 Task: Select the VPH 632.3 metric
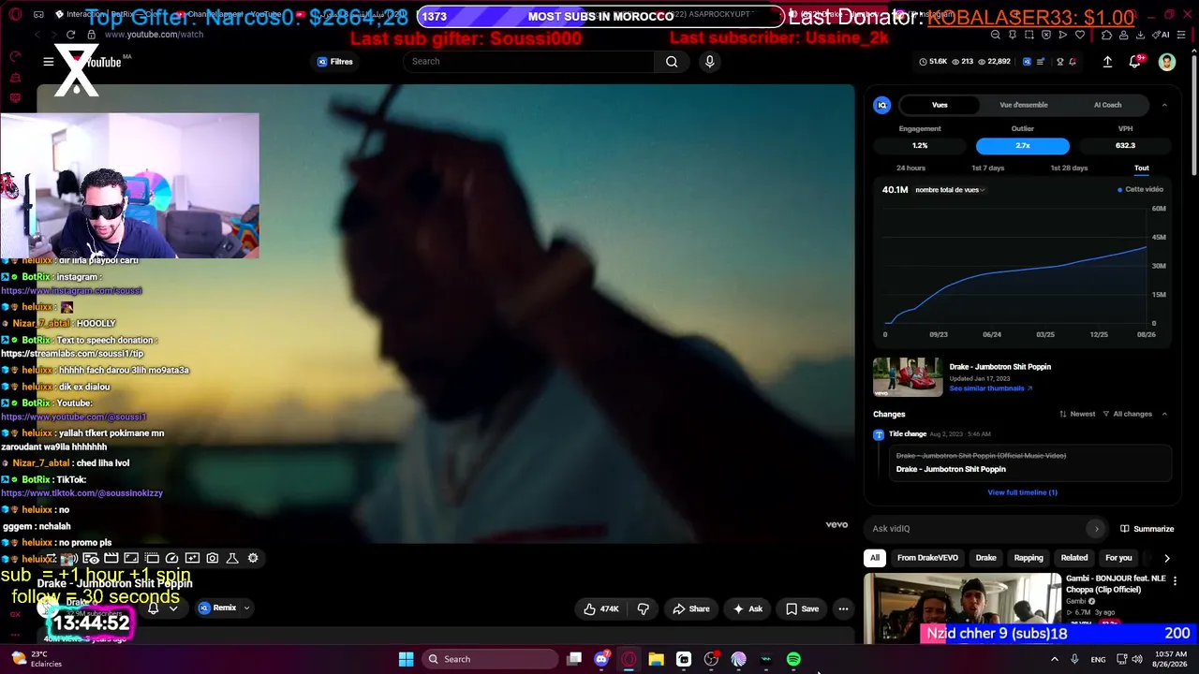point(1125,146)
